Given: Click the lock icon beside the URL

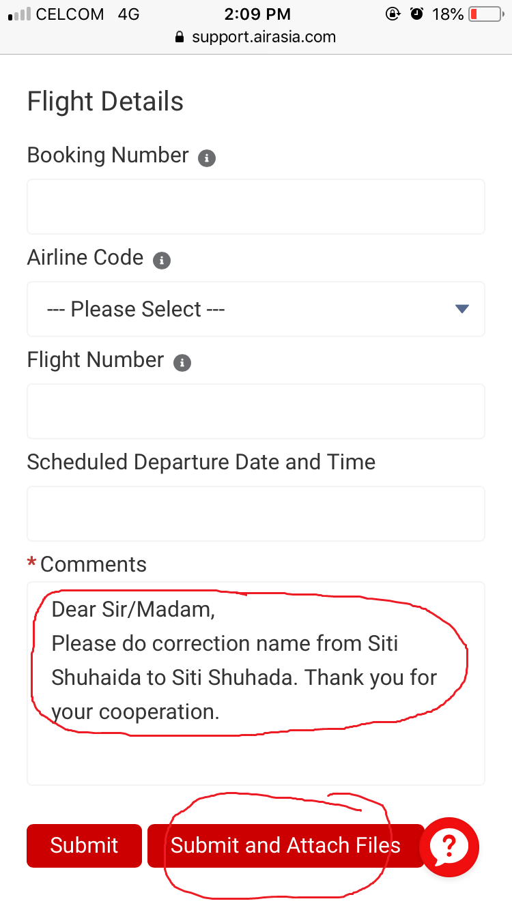Looking at the screenshot, I should pos(179,37).
